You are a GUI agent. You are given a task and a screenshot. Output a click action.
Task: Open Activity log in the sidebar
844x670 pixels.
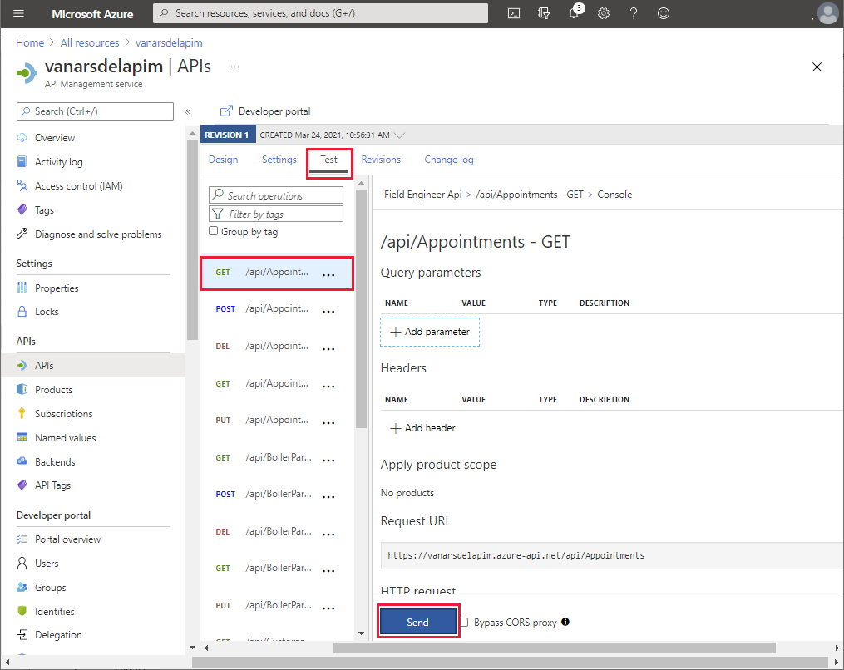click(59, 162)
